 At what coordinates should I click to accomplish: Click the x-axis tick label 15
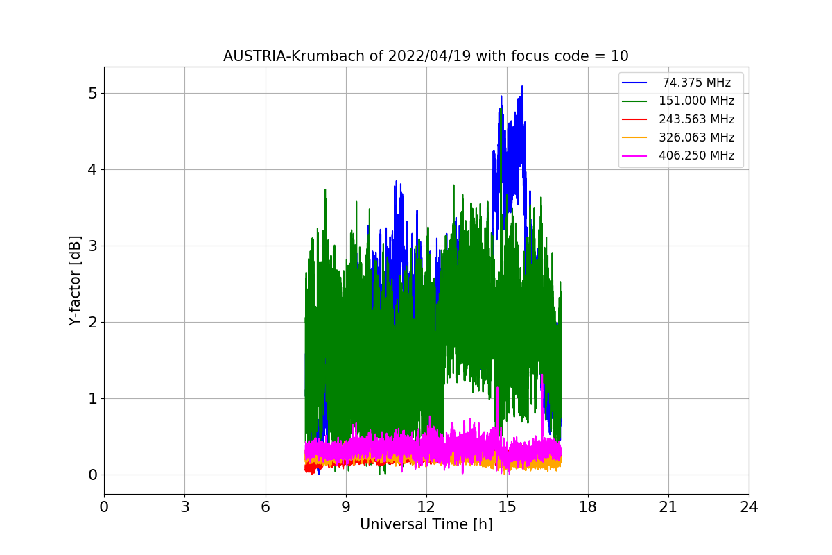507,506
